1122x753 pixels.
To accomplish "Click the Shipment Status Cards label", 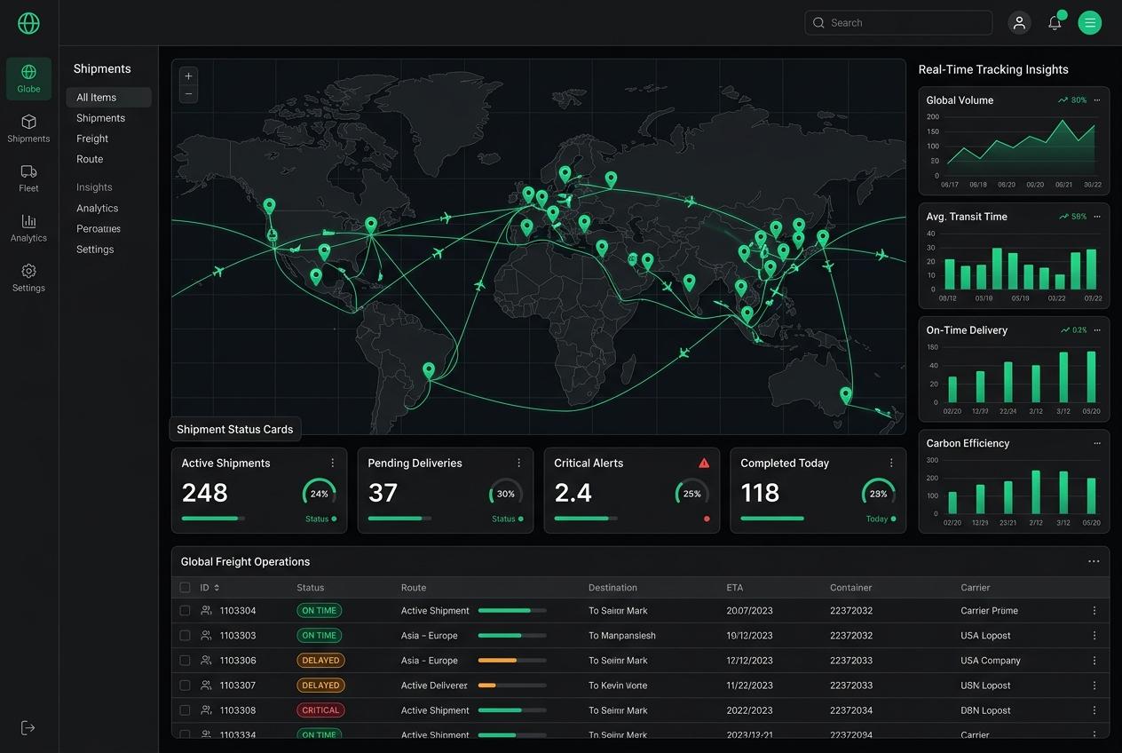I will [235, 430].
